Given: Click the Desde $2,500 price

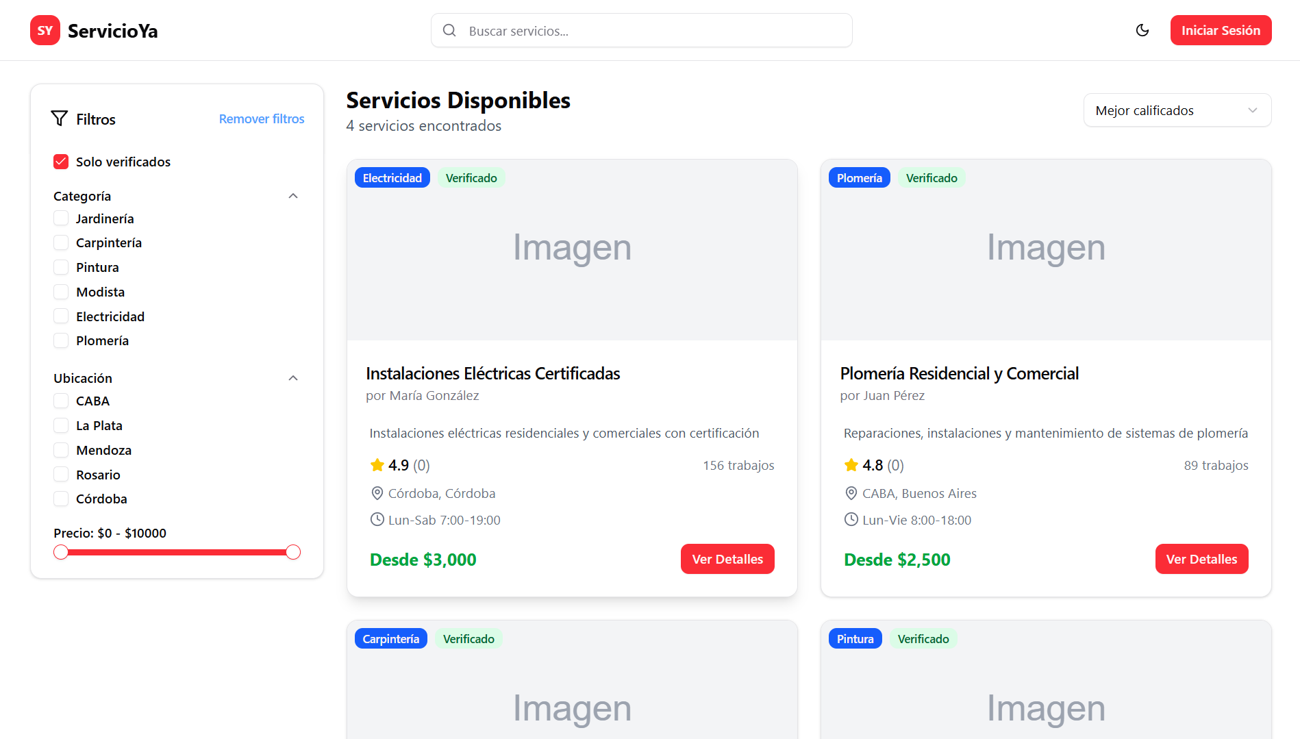Looking at the screenshot, I should (x=897, y=560).
